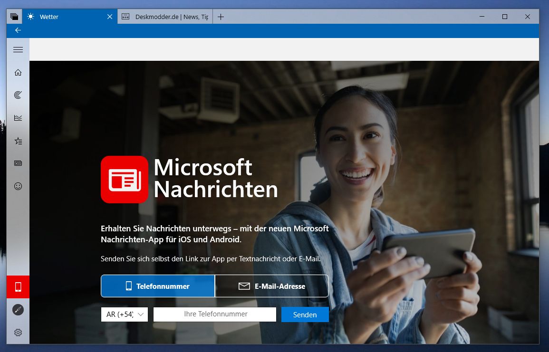Click the Senden button
This screenshot has width=549, height=352.
[305, 314]
